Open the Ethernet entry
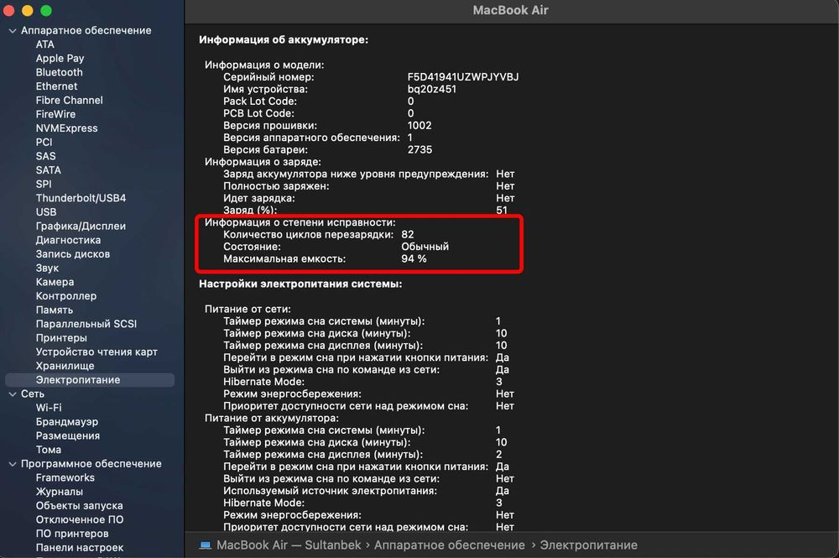This screenshot has width=839, height=558. pyautogui.click(x=57, y=86)
